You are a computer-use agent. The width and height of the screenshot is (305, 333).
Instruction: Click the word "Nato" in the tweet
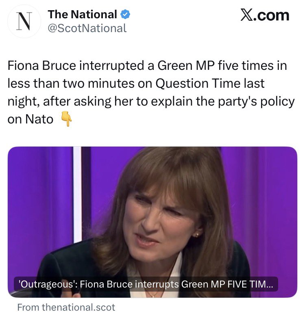click(41, 120)
